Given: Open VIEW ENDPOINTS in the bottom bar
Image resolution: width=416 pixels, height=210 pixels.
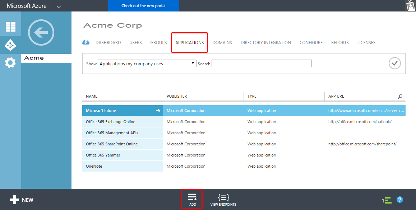Looking at the screenshot, I should pyautogui.click(x=223, y=200).
